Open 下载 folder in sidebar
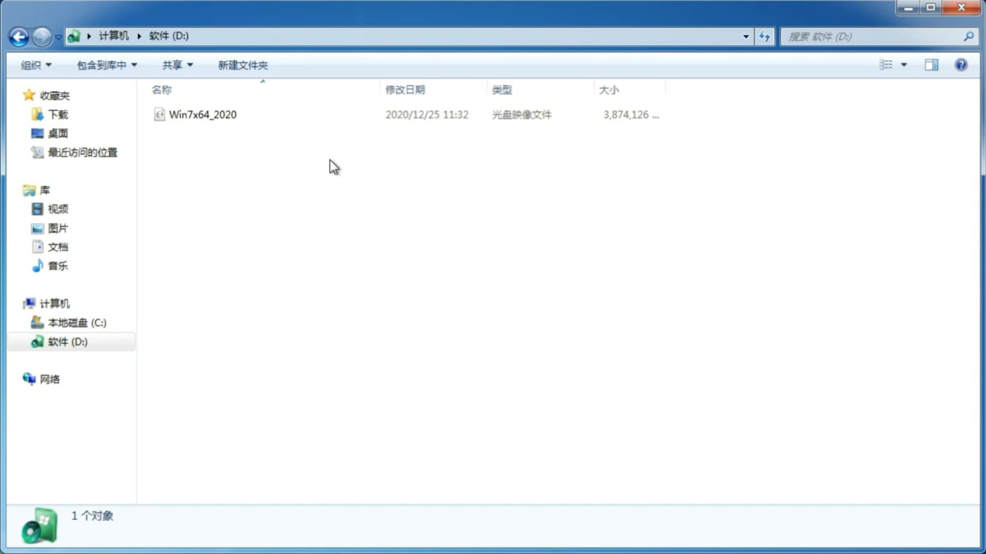 coord(58,114)
